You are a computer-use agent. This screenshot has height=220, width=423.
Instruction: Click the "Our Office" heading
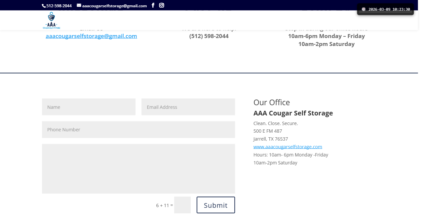click(272, 102)
